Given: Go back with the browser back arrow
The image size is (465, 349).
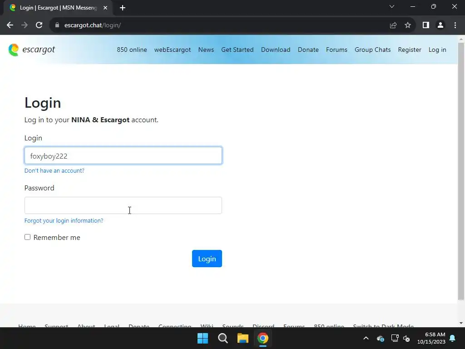Looking at the screenshot, I should click(10, 25).
